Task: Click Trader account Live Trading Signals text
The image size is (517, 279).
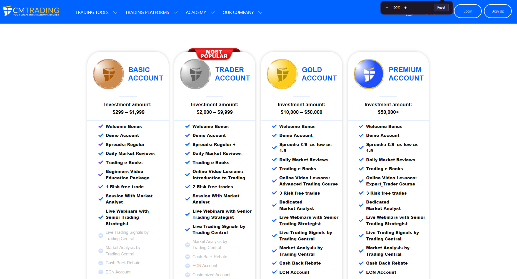Action: 219,230
